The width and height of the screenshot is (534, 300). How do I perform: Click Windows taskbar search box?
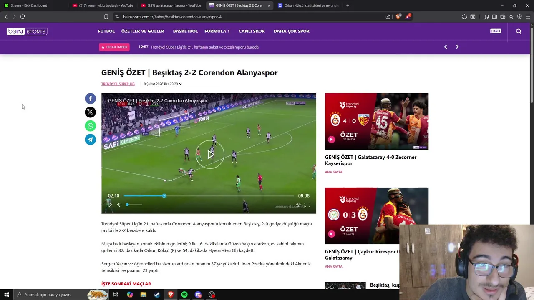click(60, 295)
